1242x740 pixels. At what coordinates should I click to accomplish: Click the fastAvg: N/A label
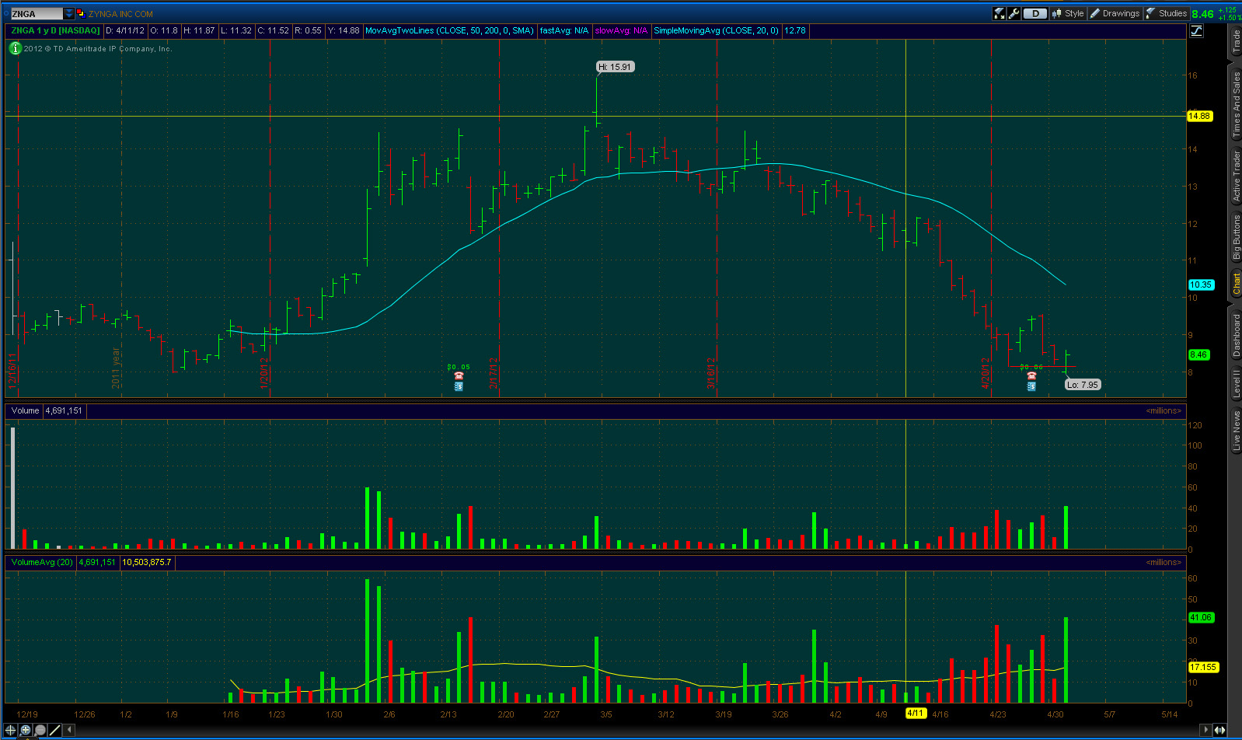[564, 30]
